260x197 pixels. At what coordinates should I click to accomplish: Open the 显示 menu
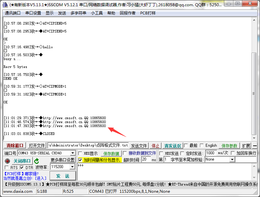50,13
